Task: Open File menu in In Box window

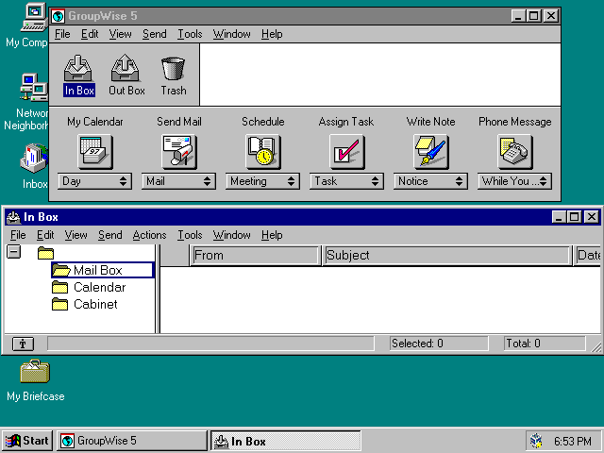Action: pyautogui.click(x=18, y=235)
